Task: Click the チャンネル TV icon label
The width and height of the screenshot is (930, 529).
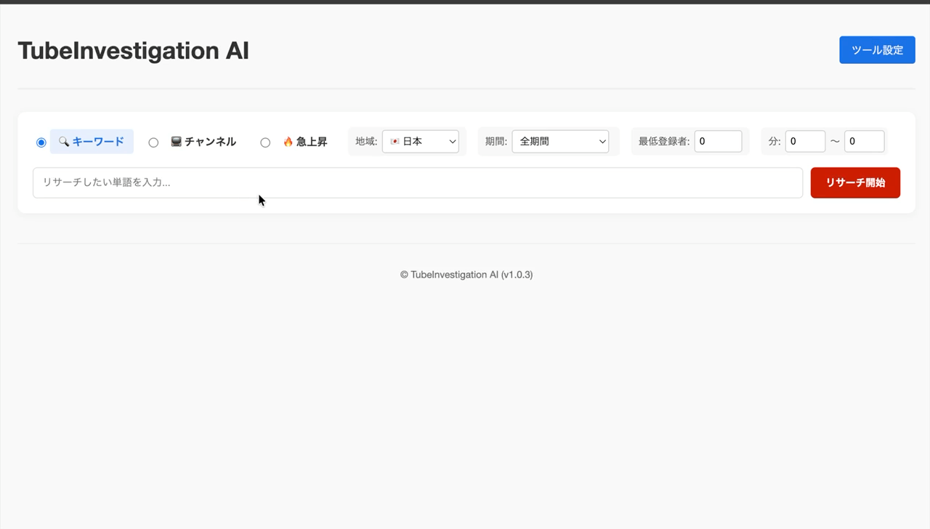Action: coord(203,142)
